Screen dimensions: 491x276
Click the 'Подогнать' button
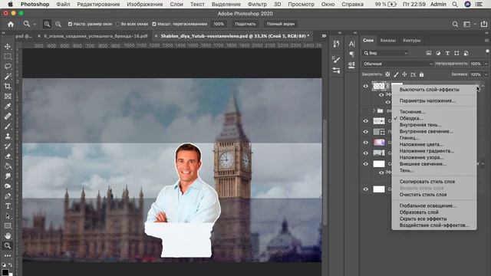245,24
